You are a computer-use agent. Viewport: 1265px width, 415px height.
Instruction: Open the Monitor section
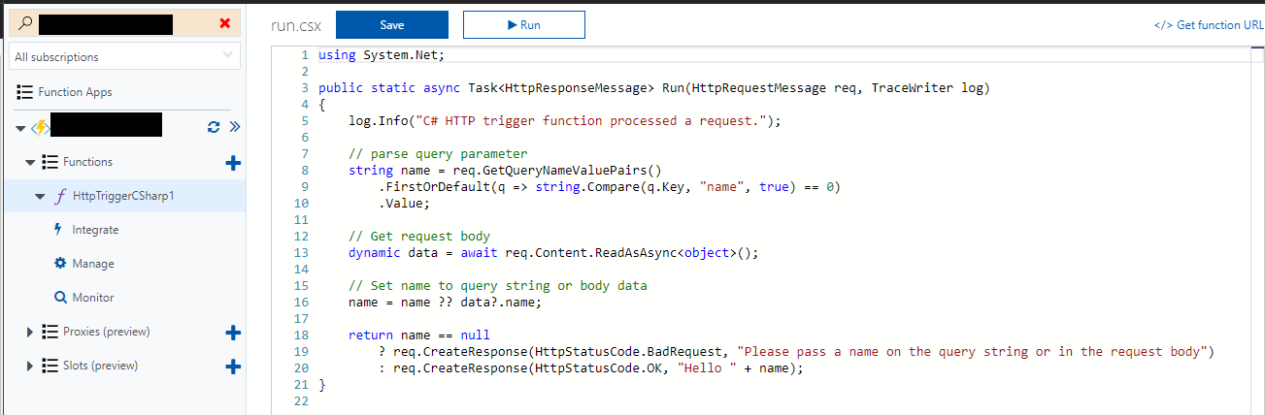93,298
